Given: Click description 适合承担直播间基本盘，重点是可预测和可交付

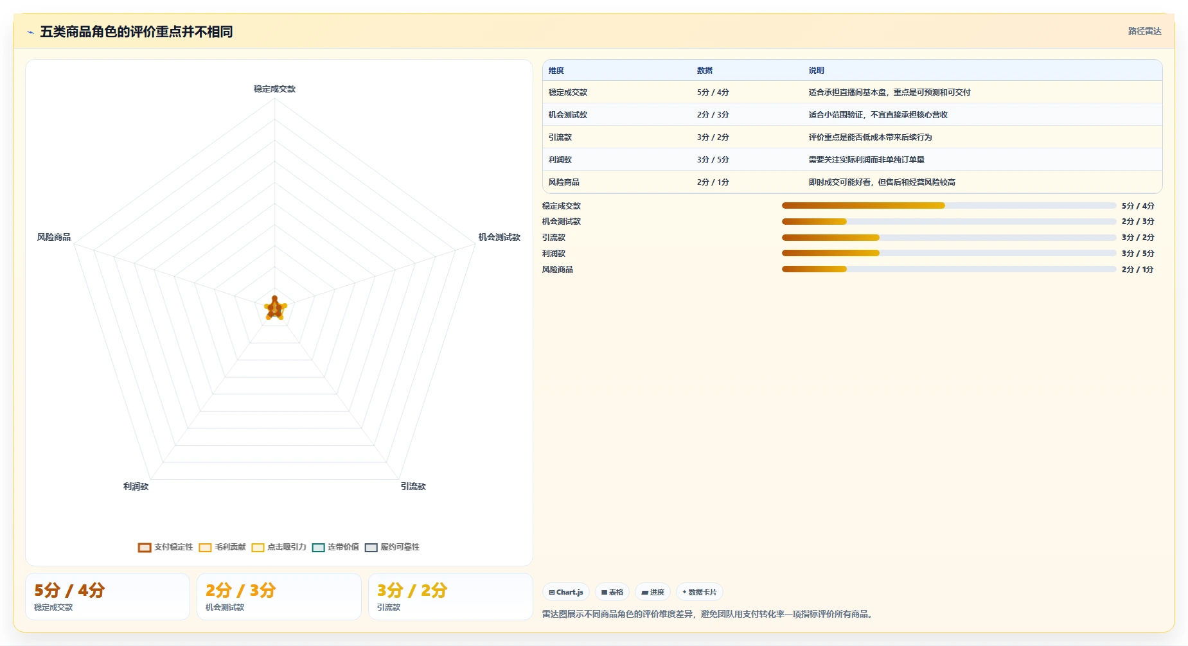Looking at the screenshot, I should 889,92.
